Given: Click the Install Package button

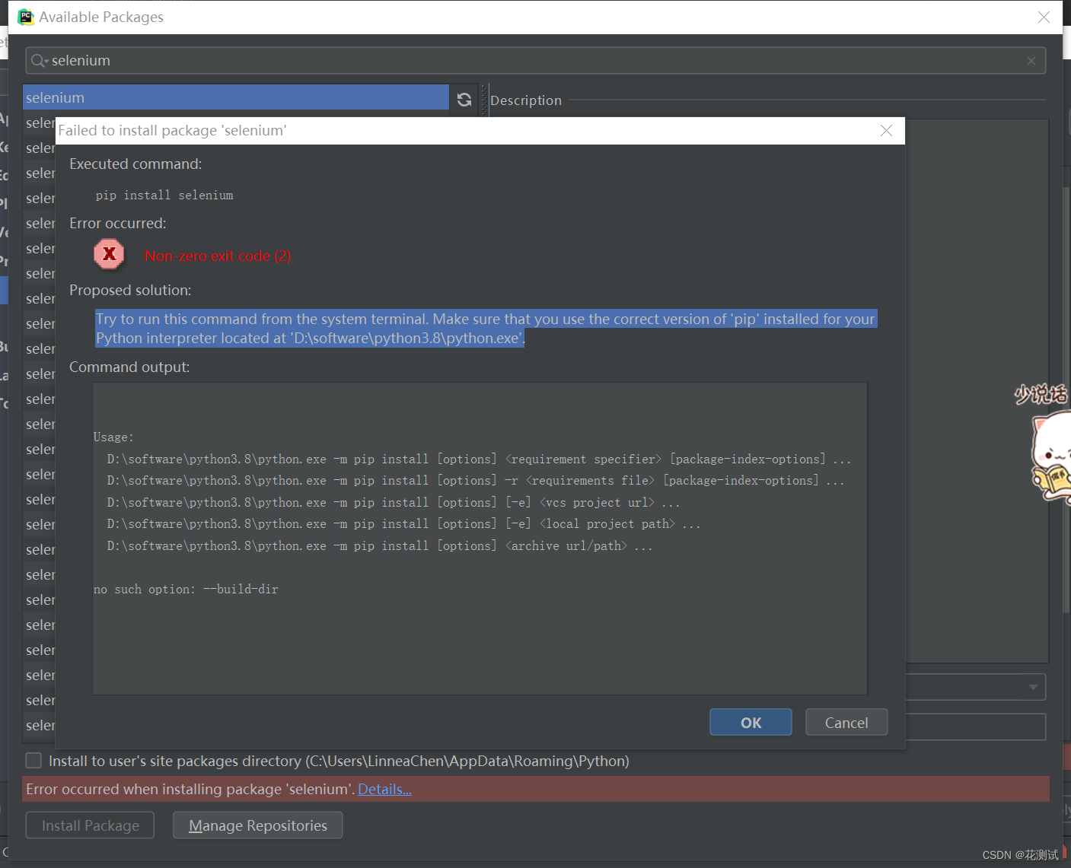Looking at the screenshot, I should [90, 825].
